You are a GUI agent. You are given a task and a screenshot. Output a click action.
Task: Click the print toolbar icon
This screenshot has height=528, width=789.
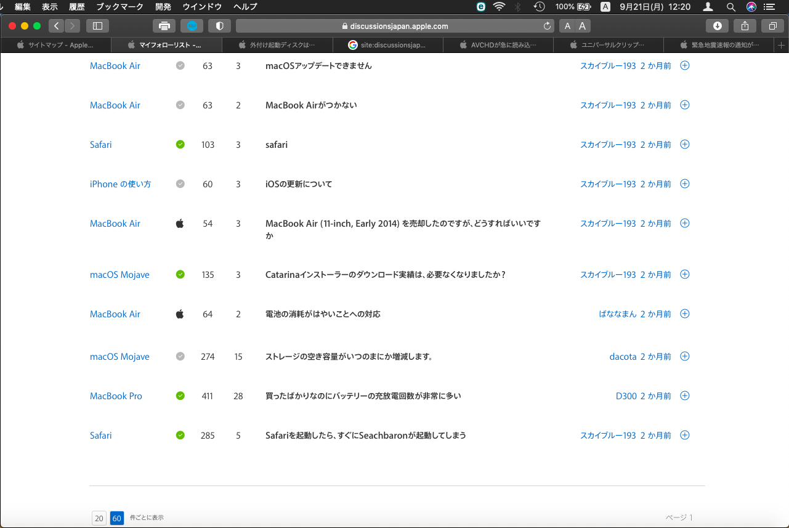[164, 26]
